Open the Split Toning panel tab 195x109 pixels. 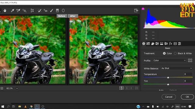(x=161, y=44)
